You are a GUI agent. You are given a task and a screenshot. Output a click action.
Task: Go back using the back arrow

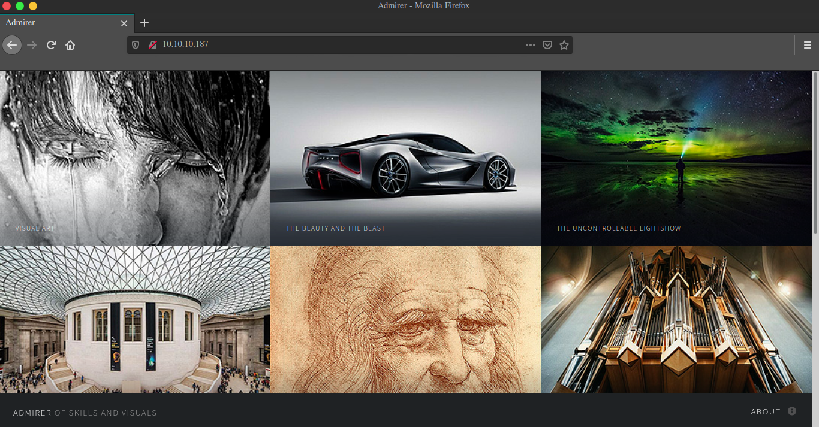pos(12,45)
